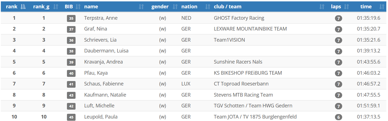
Task: Open rider Terpstra, Anne
Action: pos(101,18)
